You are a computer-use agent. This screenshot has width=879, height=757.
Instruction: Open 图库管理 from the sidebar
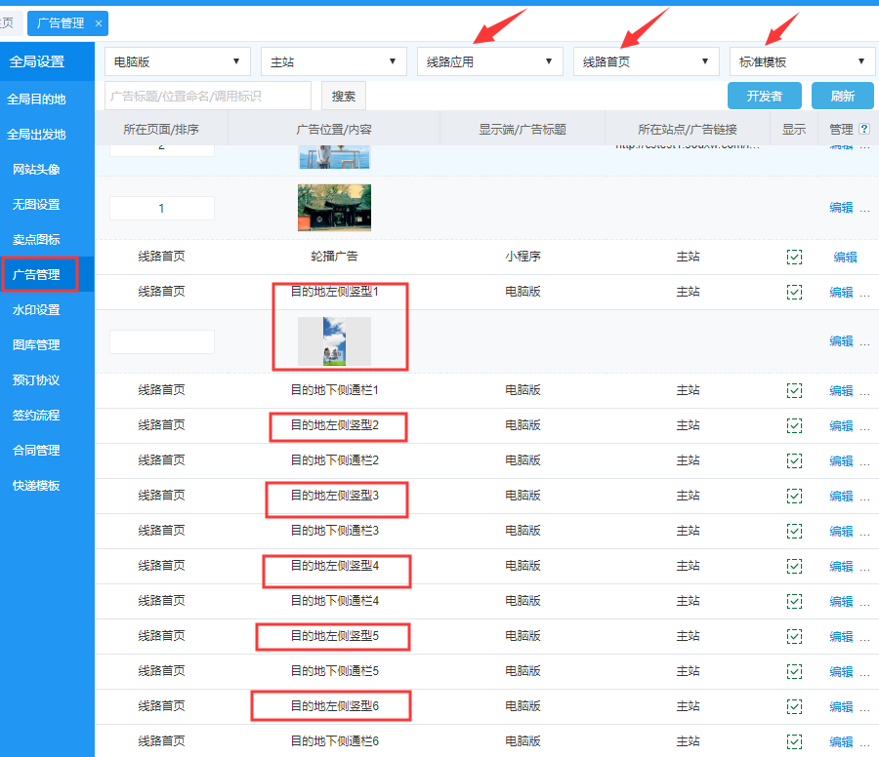[36, 345]
